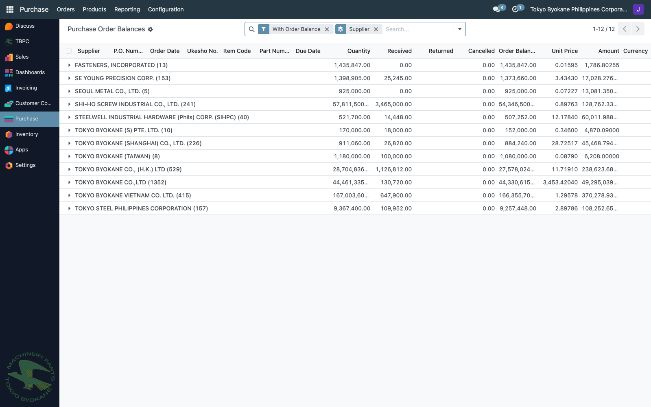Open the apps grid menu icon
This screenshot has height=407, width=651.
click(10, 9)
